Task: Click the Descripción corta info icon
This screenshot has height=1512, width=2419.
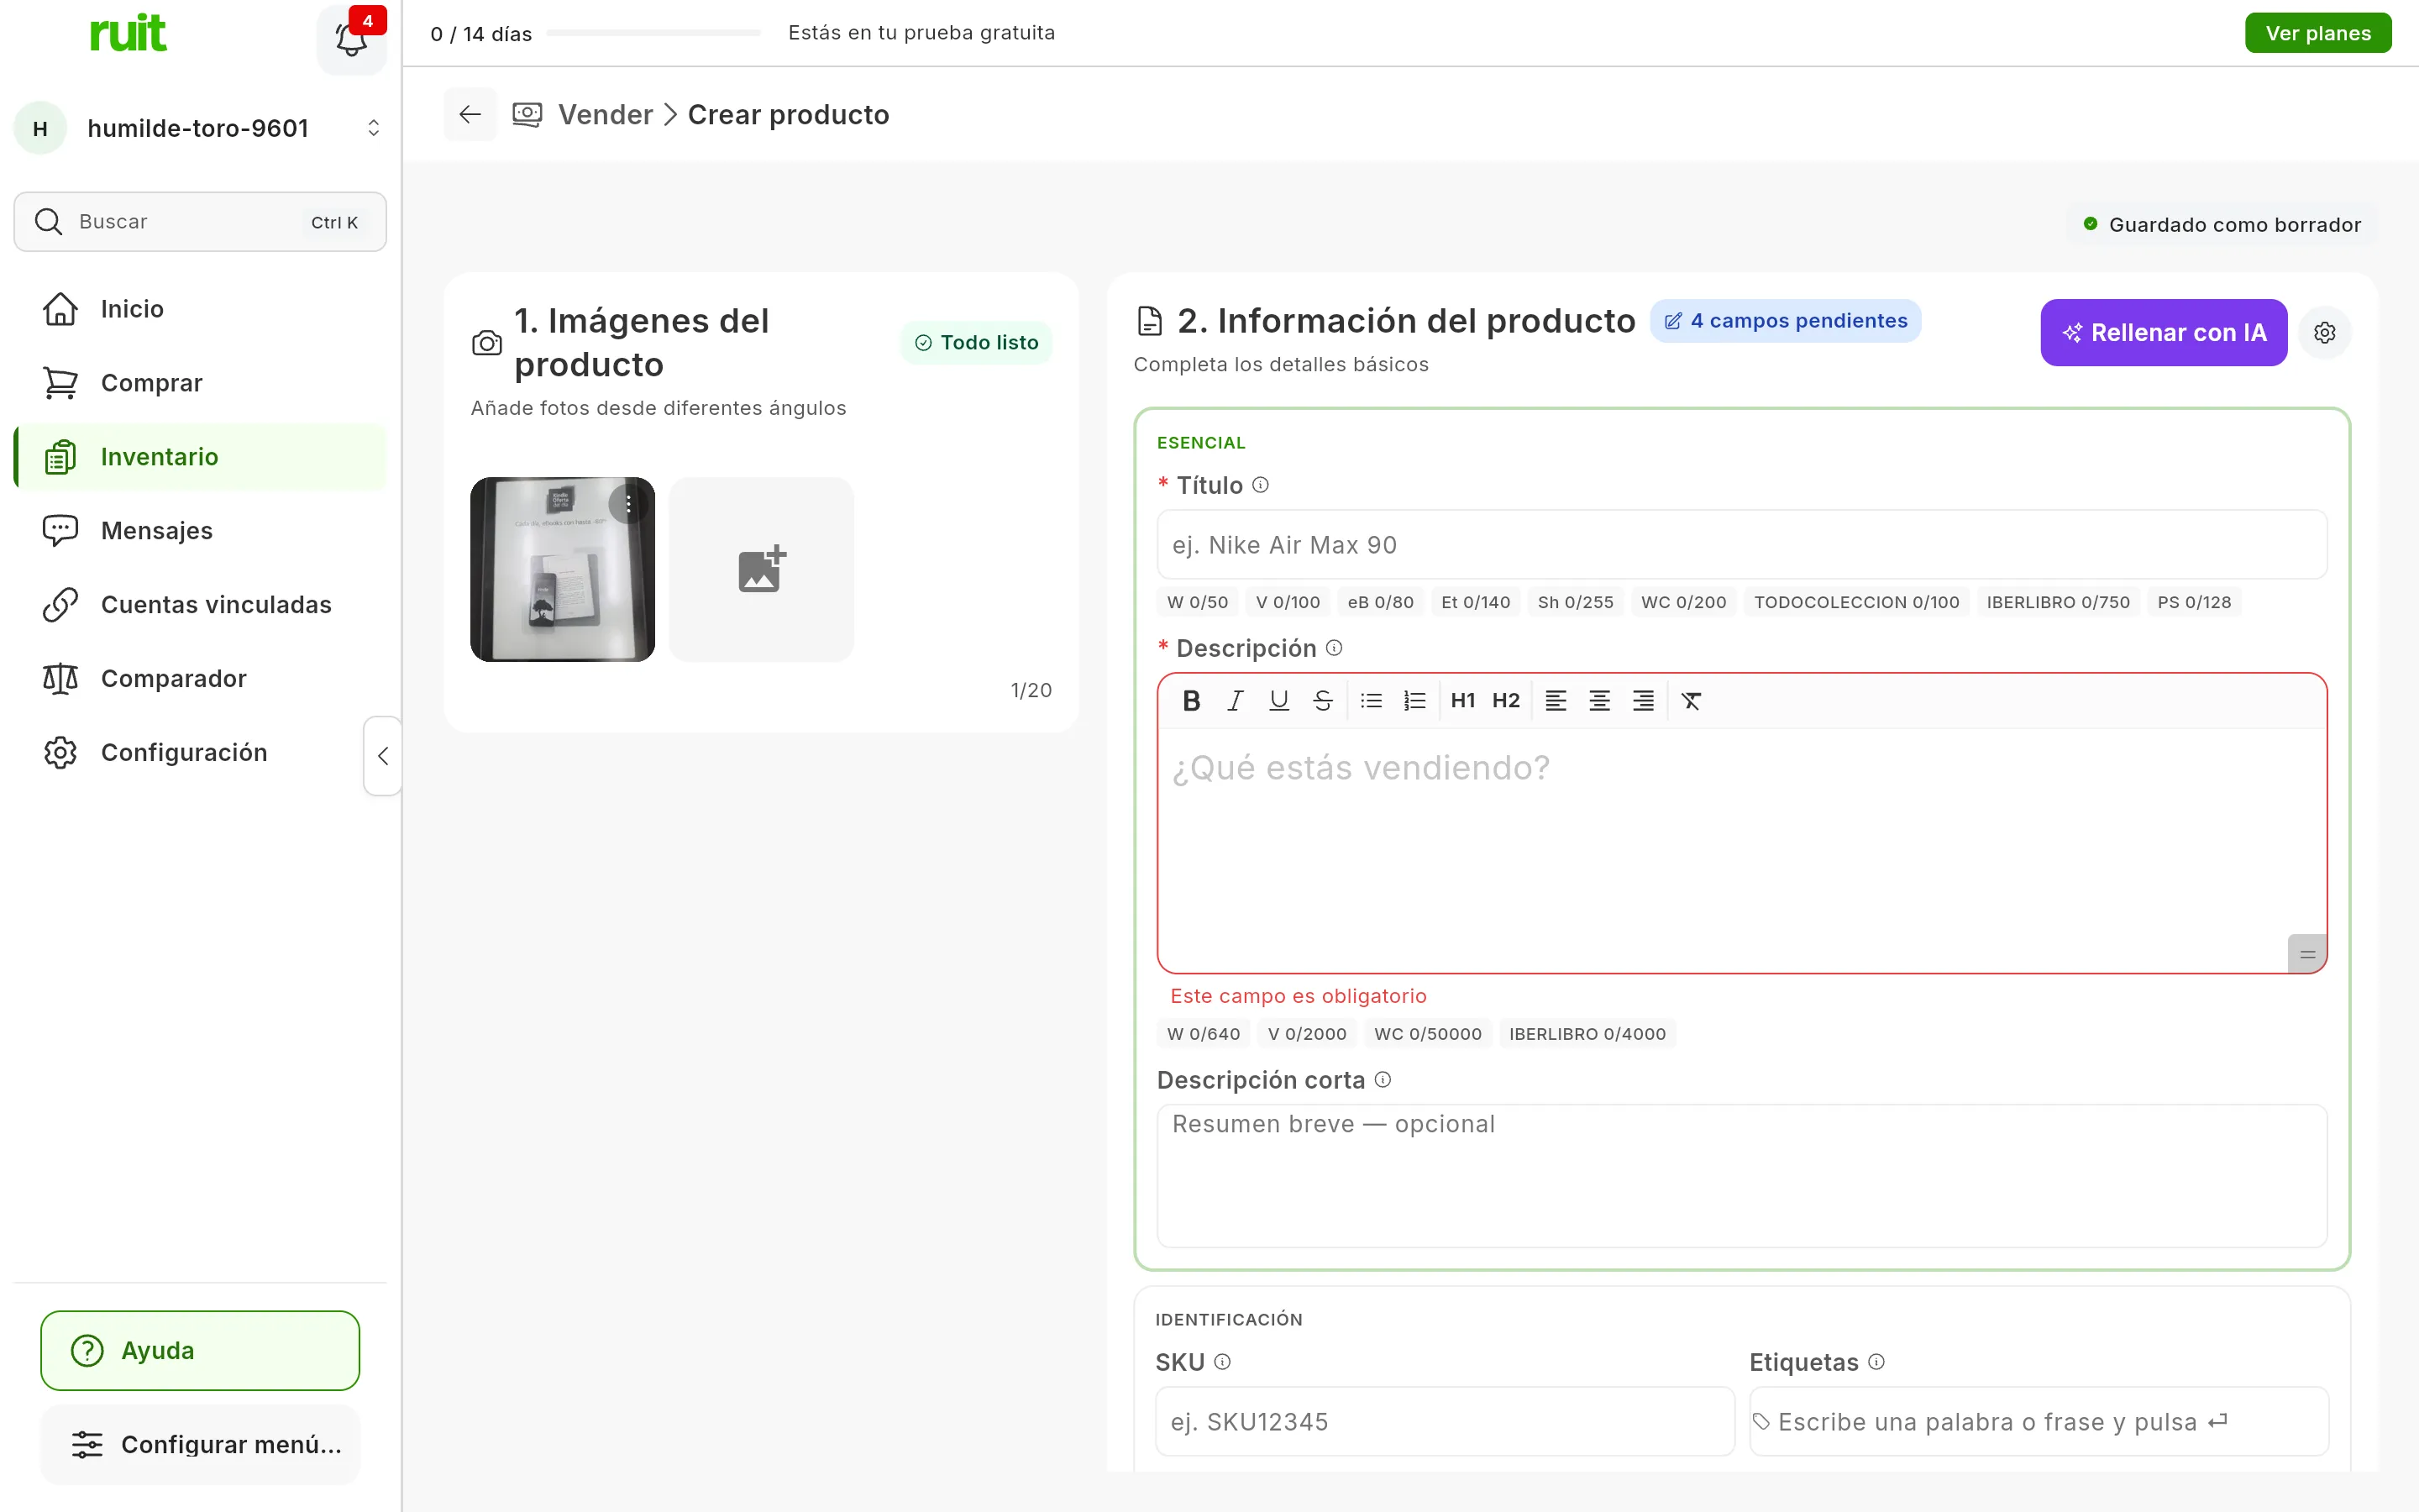Action: point(1383,1080)
